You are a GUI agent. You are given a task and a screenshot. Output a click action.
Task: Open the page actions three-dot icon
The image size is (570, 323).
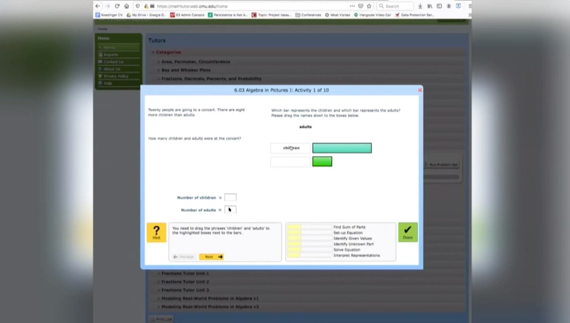pos(352,6)
